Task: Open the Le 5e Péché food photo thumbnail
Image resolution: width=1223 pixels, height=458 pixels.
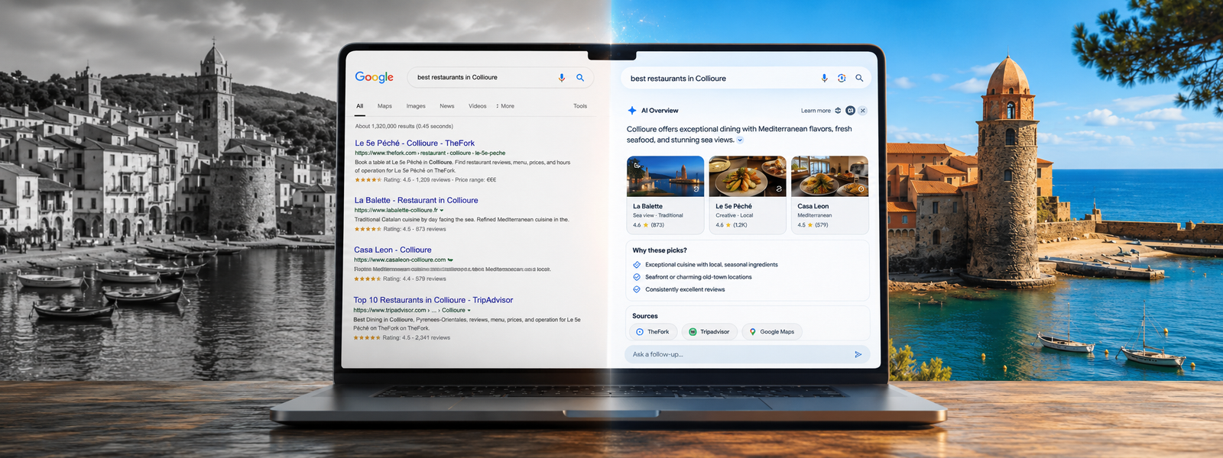Action: pos(748,176)
